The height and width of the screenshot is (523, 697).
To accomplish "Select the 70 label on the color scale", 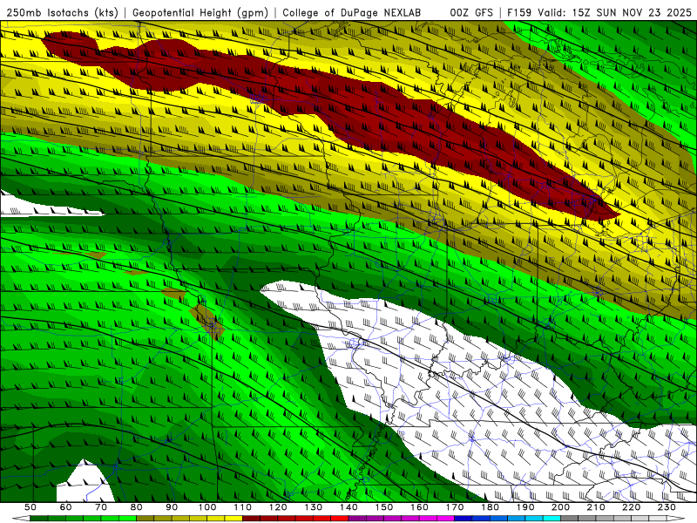I will tap(101, 507).
